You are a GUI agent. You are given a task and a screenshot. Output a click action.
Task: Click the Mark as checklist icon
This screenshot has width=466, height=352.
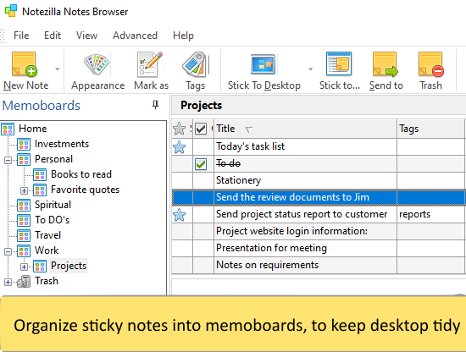[150, 64]
